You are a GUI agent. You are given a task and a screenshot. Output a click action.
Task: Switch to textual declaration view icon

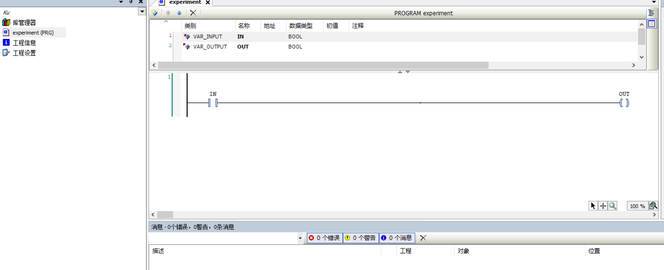pyautogui.click(x=651, y=13)
